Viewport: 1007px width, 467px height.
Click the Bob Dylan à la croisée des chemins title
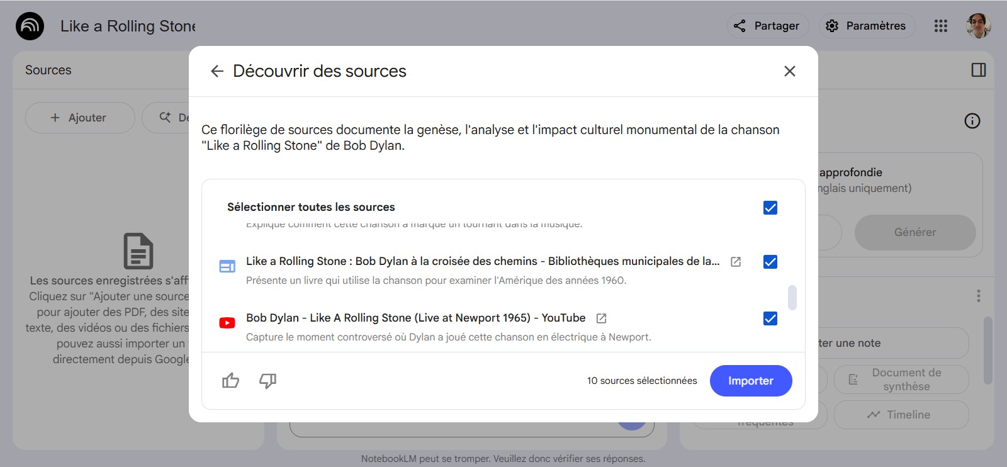(x=483, y=261)
